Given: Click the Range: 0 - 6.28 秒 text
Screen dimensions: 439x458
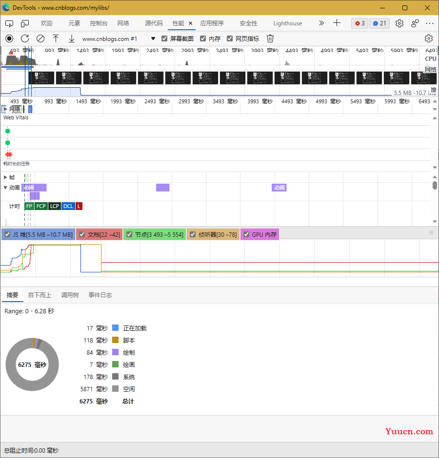Looking at the screenshot, I should 29,311.
